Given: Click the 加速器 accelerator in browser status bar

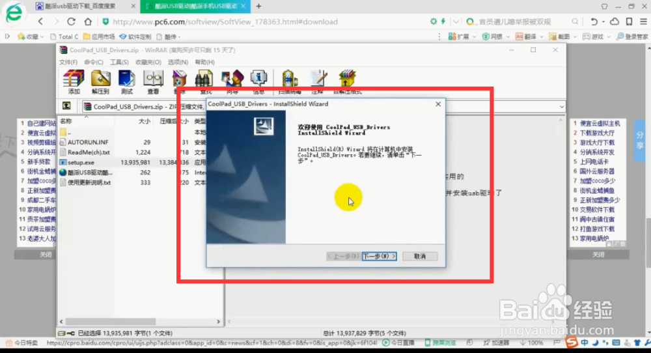Looking at the screenshot, I should pyautogui.click(x=496, y=343).
